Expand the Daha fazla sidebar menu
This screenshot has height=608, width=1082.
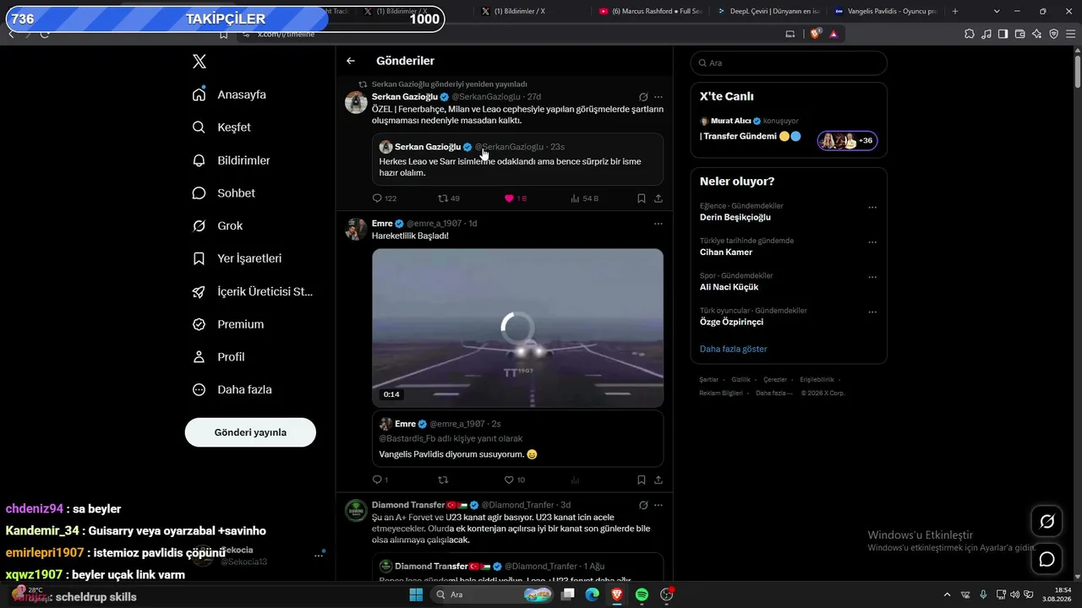[x=232, y=390]
